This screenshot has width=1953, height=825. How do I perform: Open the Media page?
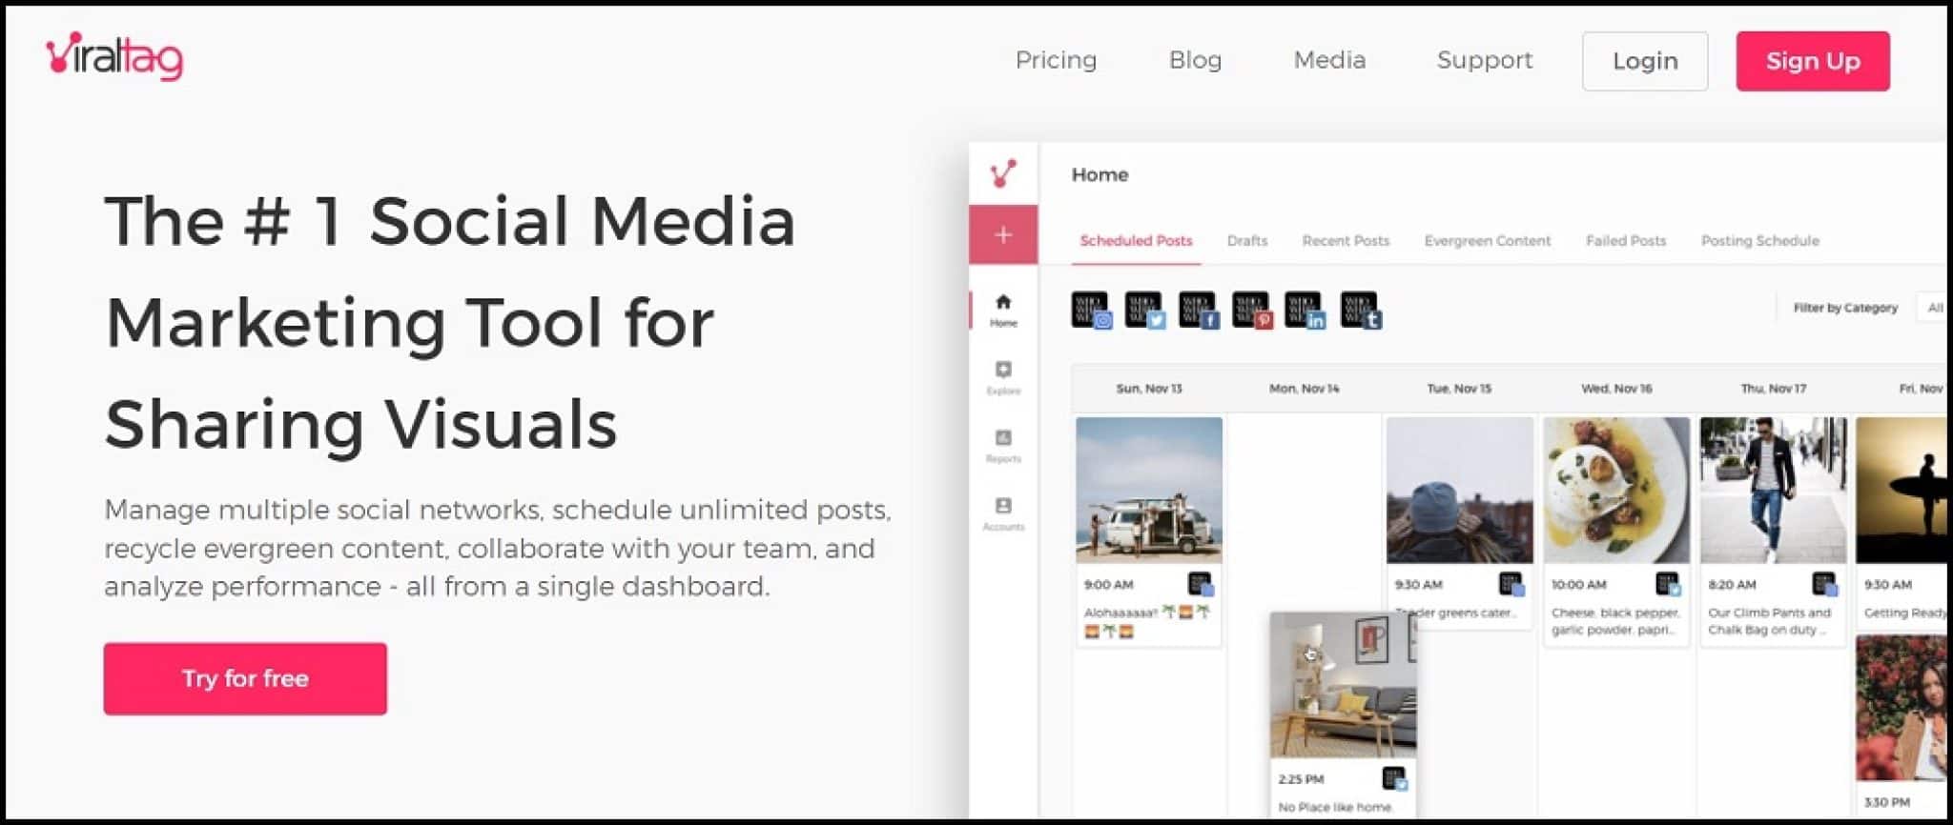[x=1329, y=60]
